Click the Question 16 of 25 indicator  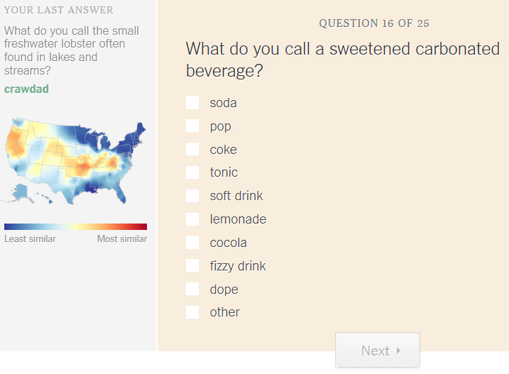point(374,23)
